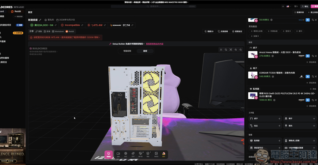Add a VR/XR headset device
Screen dimensions: 318x165
coord(300,148)
